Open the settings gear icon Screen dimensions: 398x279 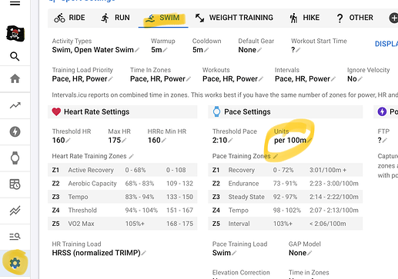pyautogui.click(x=15, y=263)
